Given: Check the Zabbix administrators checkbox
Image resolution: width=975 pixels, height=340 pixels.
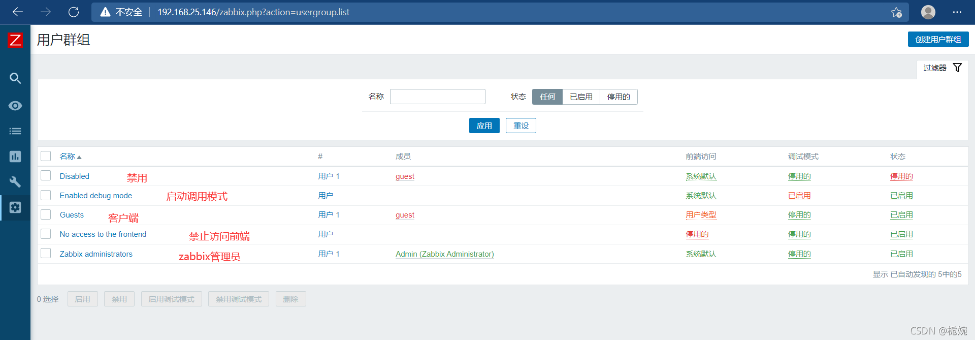Looking at the screenshot, I should pos(46,253).
